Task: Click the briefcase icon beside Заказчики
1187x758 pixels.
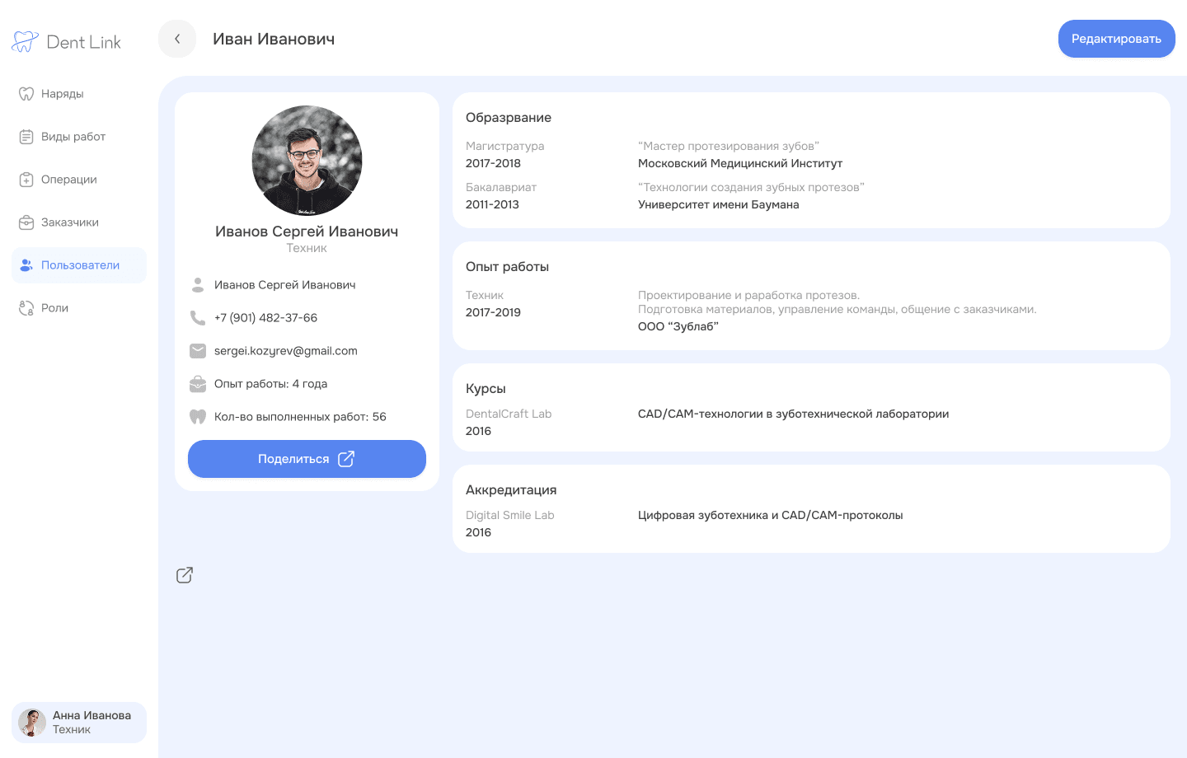Action: click(26, 222)
